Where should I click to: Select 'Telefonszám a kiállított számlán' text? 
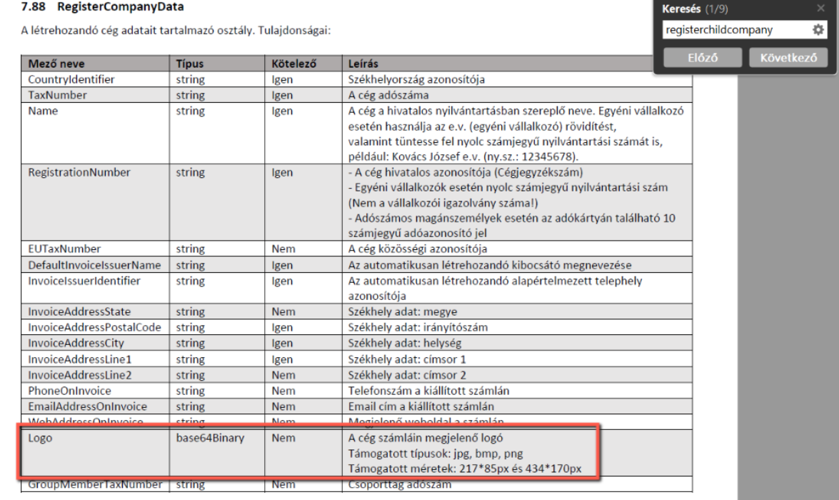[x=428, y=391]
